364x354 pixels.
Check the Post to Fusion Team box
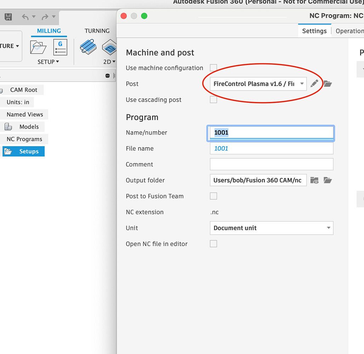214,196
